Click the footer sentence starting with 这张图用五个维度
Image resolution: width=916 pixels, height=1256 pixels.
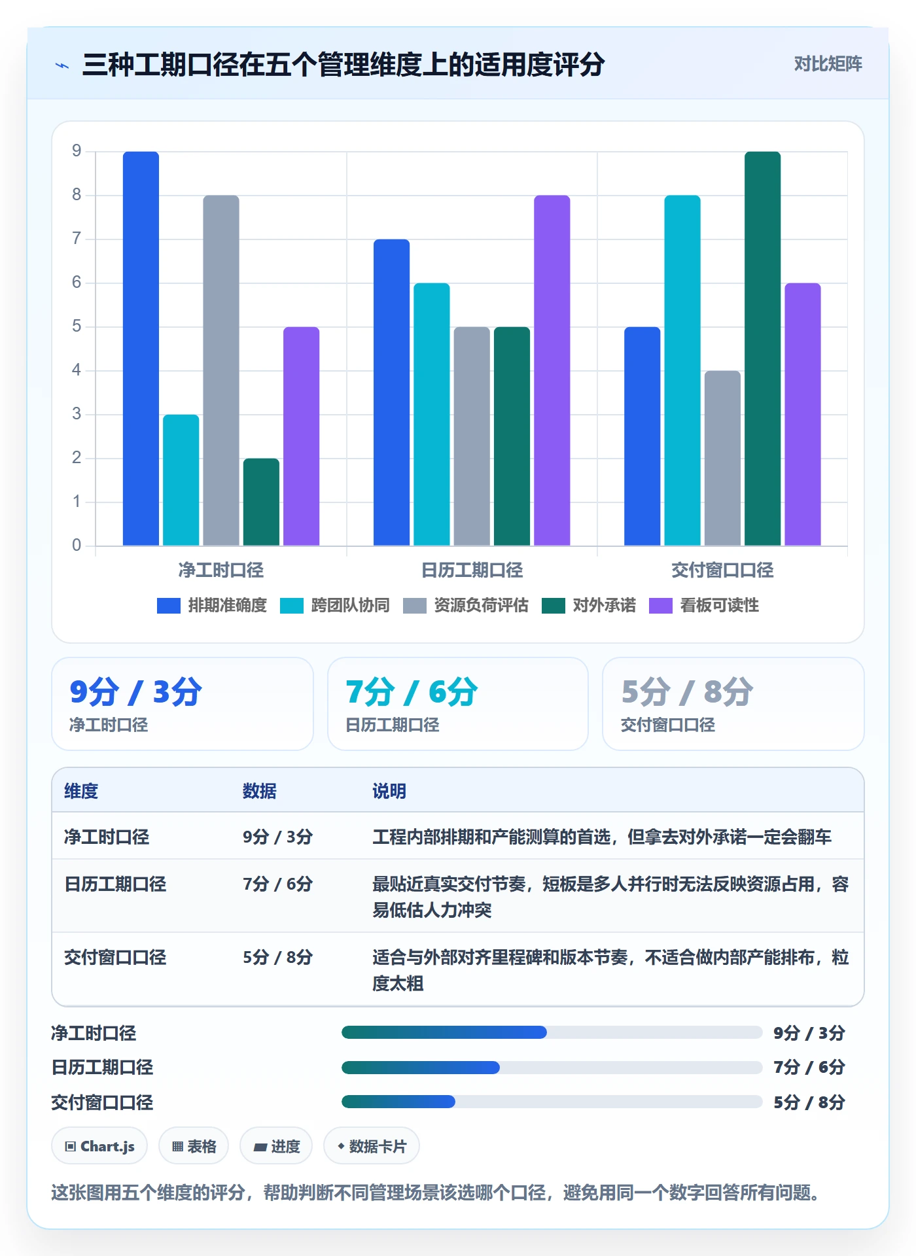pyautogui.click(x=436, y=1193)
